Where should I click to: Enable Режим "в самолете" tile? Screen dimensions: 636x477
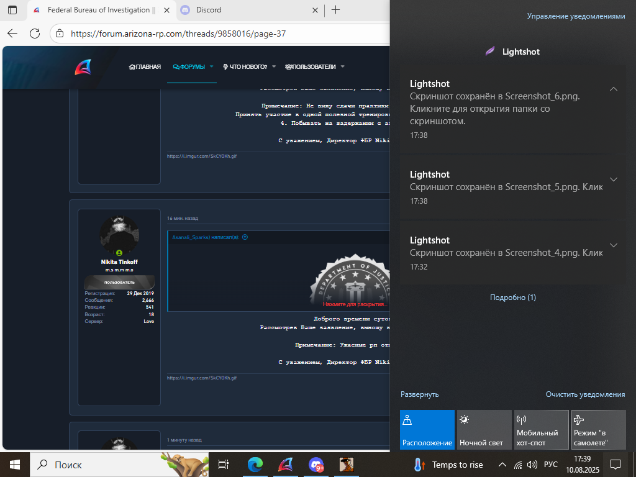[599, 430]
